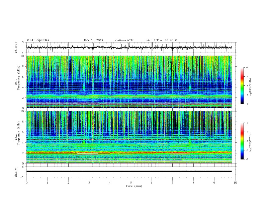Click the ch.3 flat black voltage trace
The width and height of the screenshot is (265, 205).
click(x=129, y=172)
